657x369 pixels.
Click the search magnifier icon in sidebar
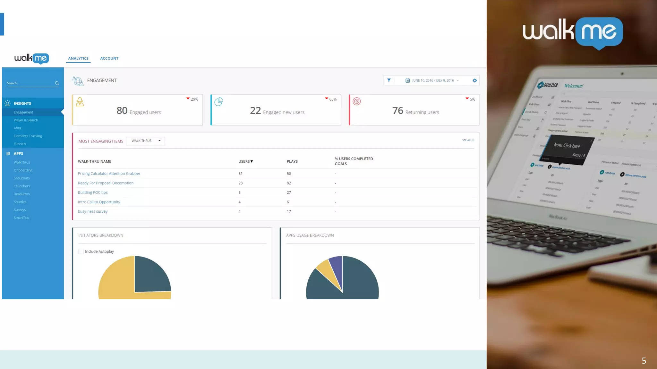tap(57, 83)
